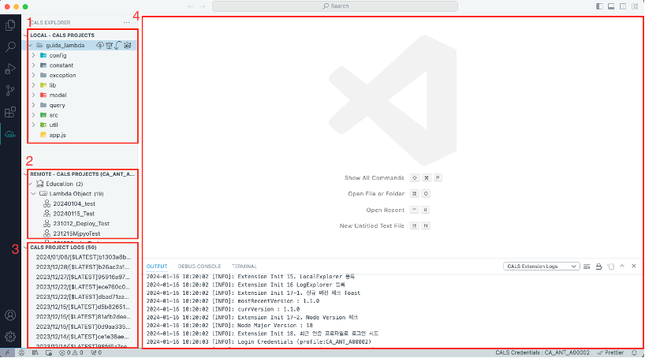Select 231012_Deploy_Test lambda

coord(80,224)
